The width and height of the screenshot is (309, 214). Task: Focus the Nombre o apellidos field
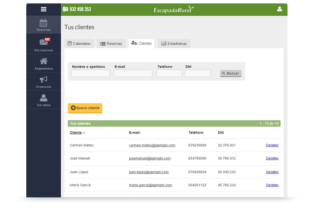[x=90, y=73]
